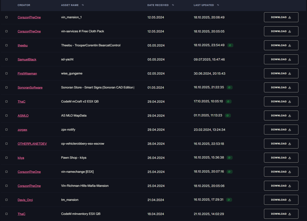
Task: Click the Asset Name column header
Action: pyautogui.click(x=70, y=5)
